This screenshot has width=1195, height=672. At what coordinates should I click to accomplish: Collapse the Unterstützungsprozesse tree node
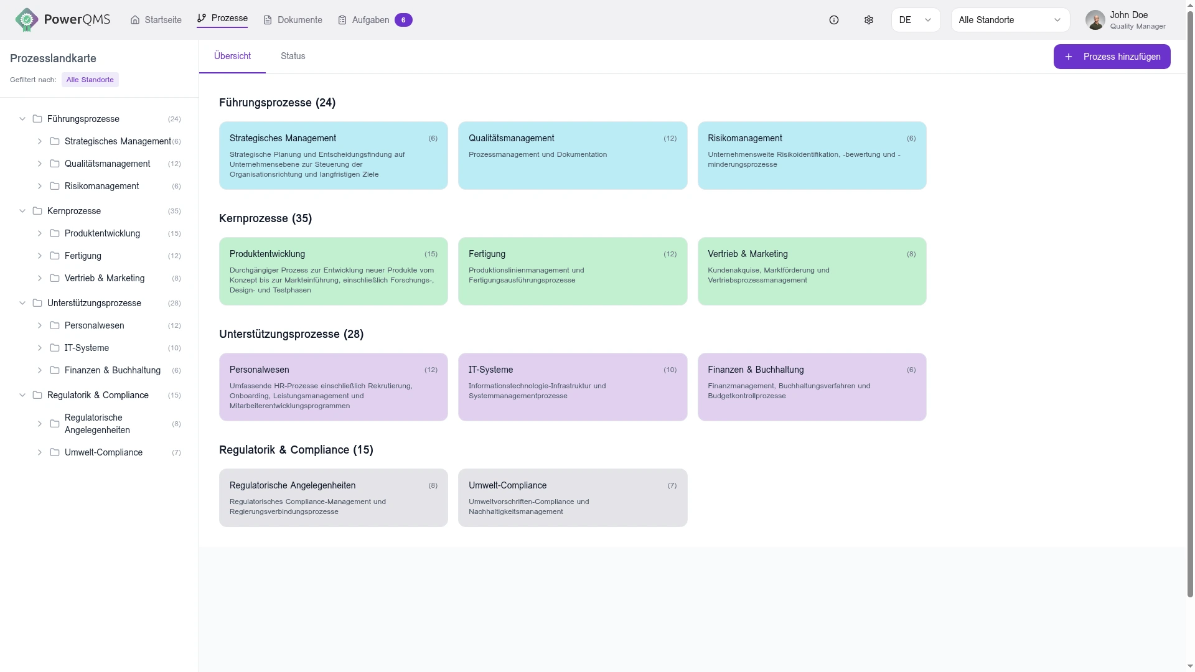pyautogui.click(x=22, y=303)
